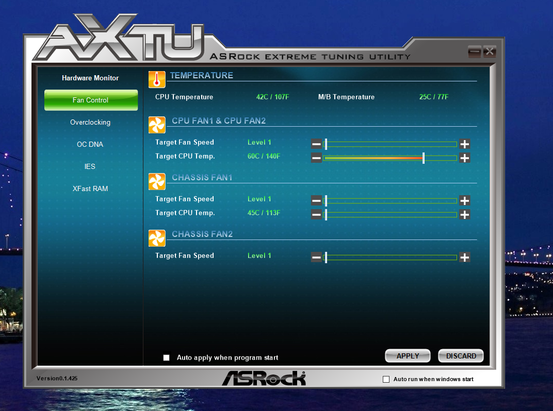The height and width of the screenshot is (411, 553).
Task: Close the AXTU utility window
Action: click(490, 52)
